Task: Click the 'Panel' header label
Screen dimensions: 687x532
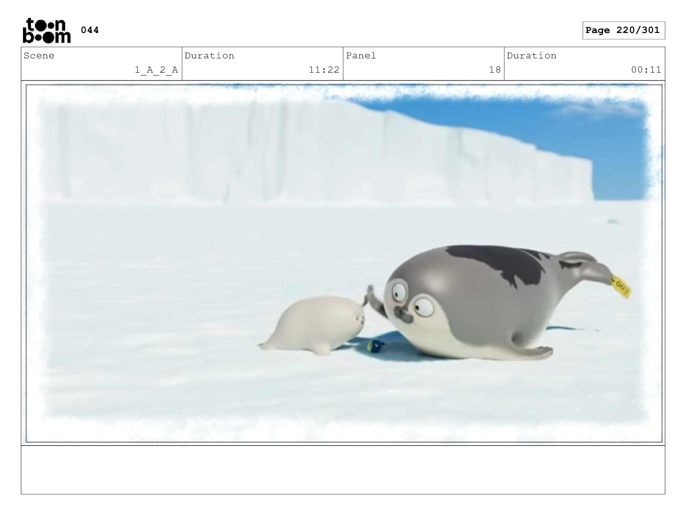Action: click(361, 56)
